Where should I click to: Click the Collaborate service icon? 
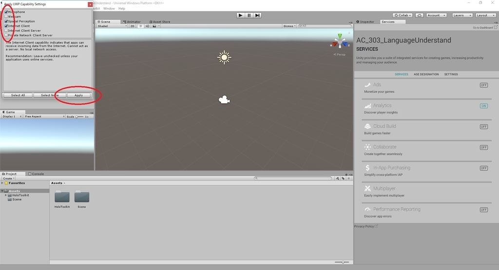click(x=367, y=147)
